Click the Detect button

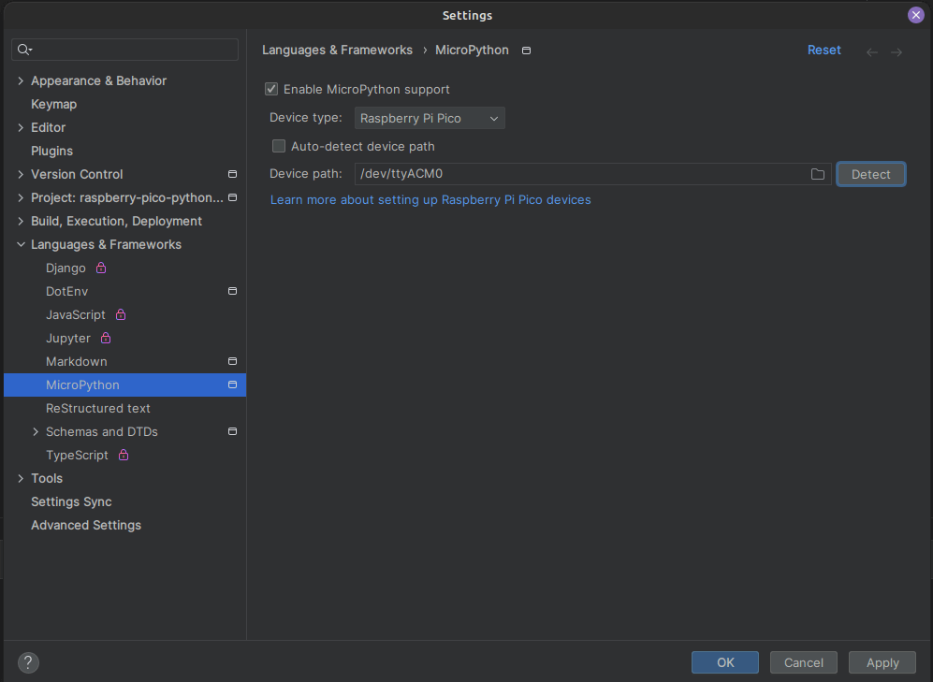[870, 174]
